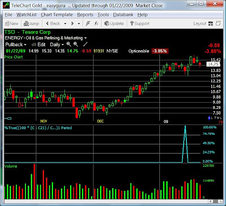Click the Price Chart pane label
Screen dimensions: 226x206
click(x=14, y=57)
